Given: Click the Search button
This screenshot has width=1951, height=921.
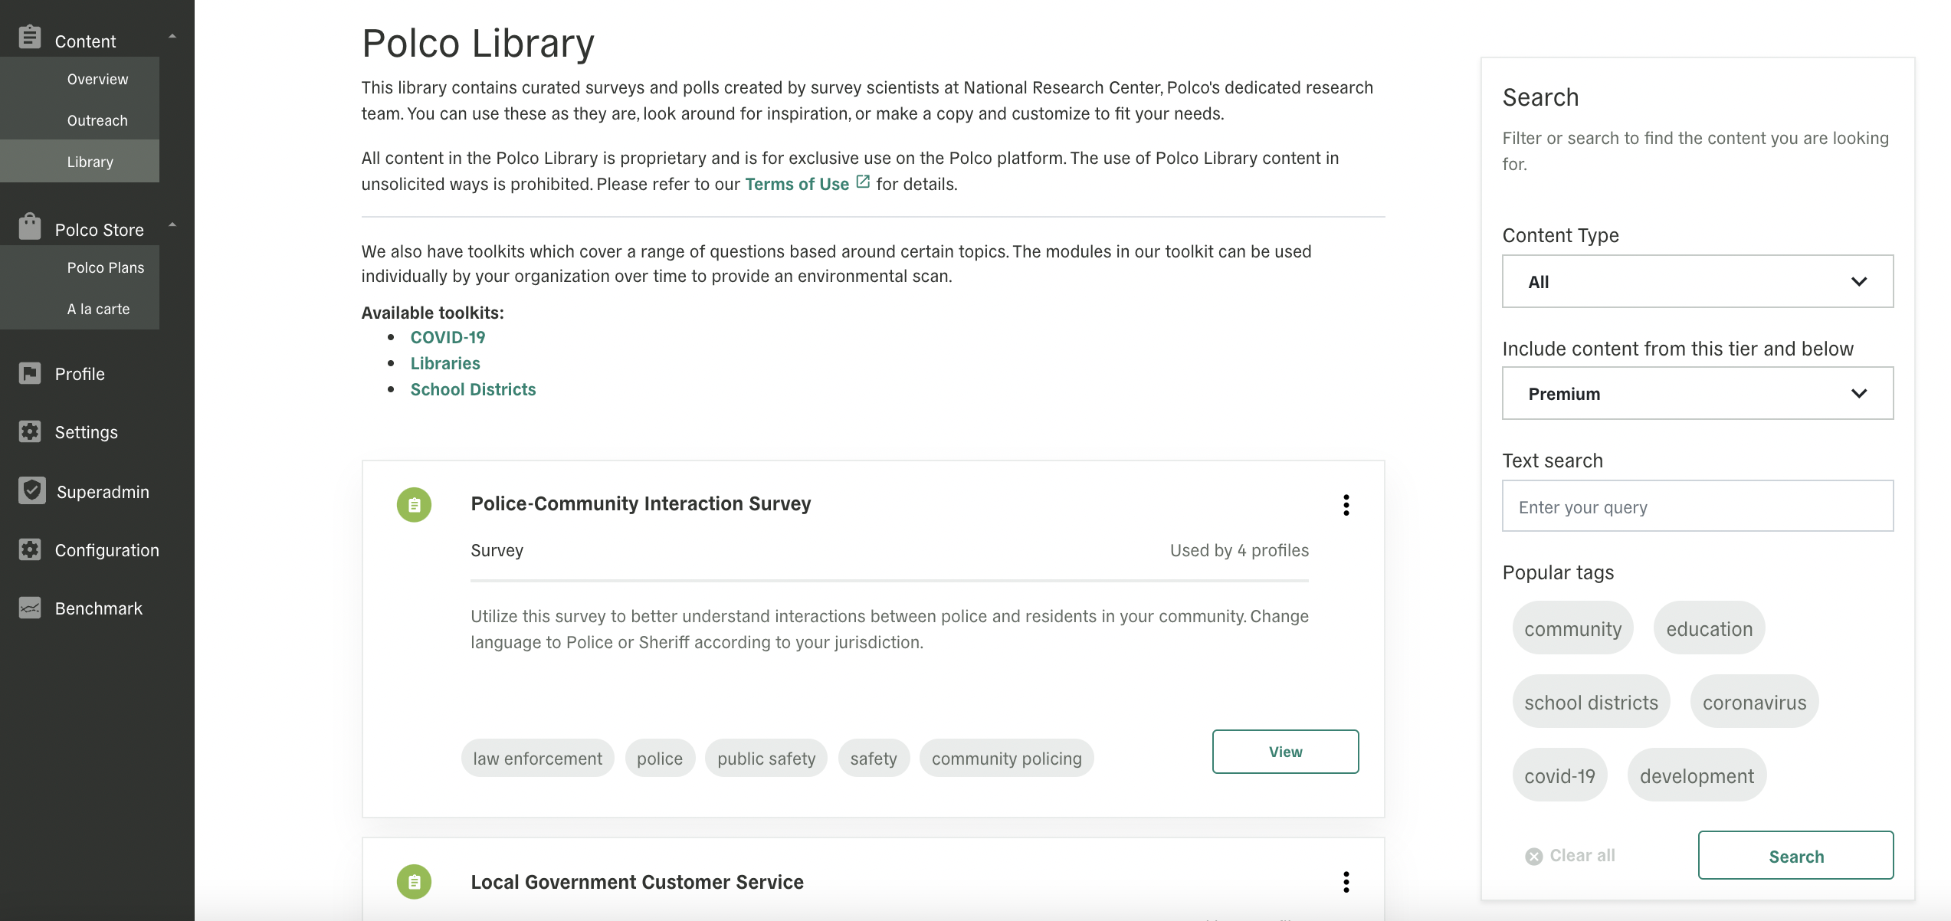Looking at the screenshot, I should [1795, 855].
